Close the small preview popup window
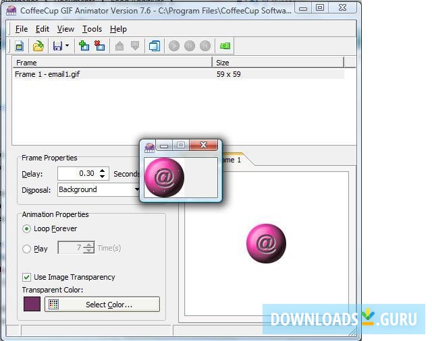Image resolution: width=432 pixels, height=341 pixels. pos(204,145)
